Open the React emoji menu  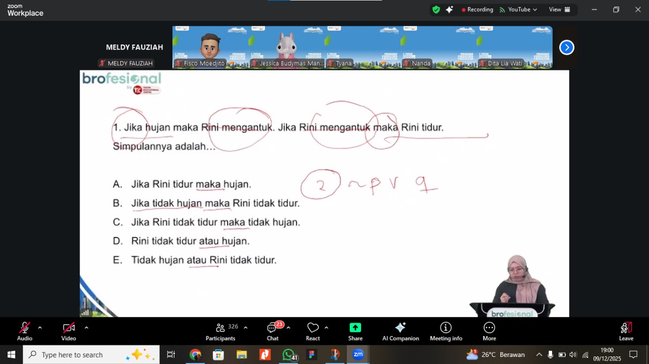coord(313,332)
